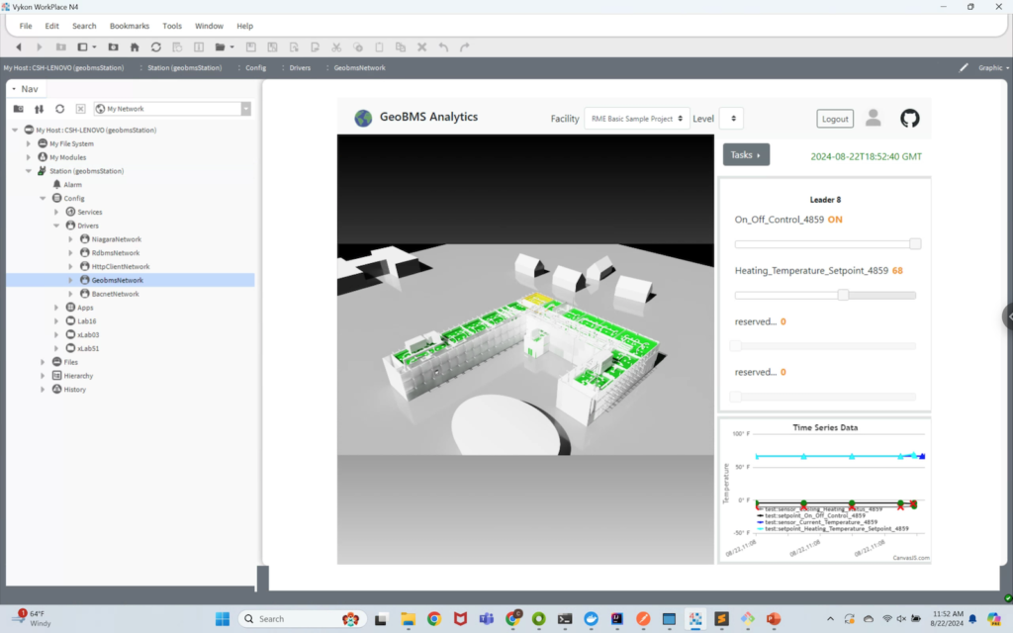Click the 3D building model view
The image size is (1013, 633).
(x=525, y=349)
